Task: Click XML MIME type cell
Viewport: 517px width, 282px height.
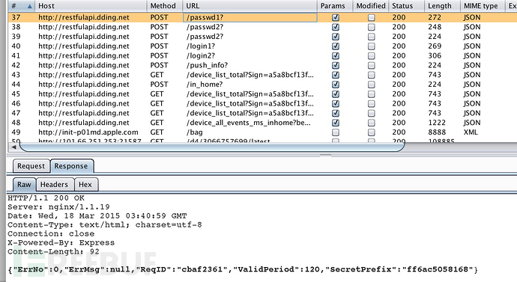Action: pyautogui.click(x=471, y=132)
